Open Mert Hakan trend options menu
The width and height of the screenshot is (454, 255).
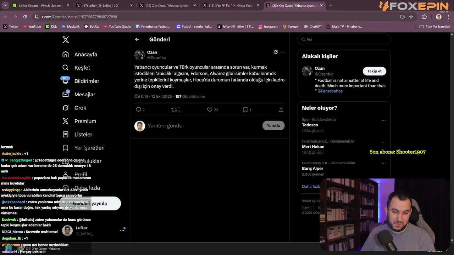click(x=383, y=142)
